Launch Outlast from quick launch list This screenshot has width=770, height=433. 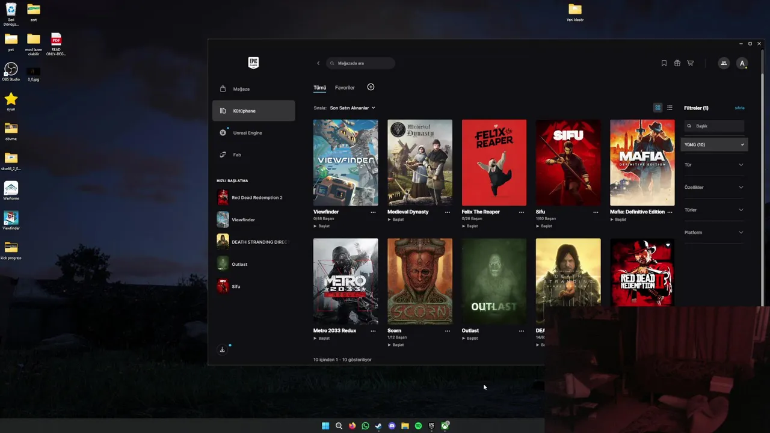tap(253, 264)
